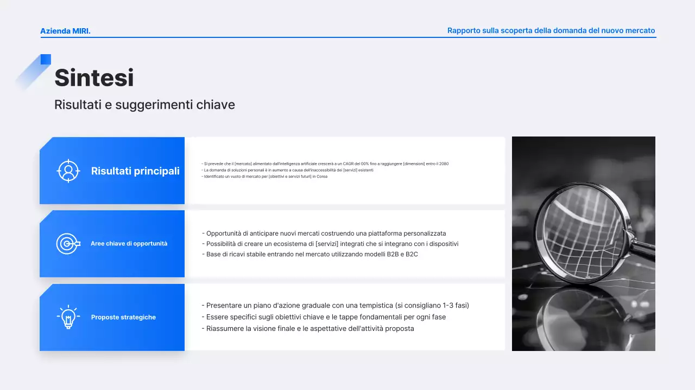This screenshot has height=390, width=695.
Task: Select the subtitle Risultati e suggerimenti chiave
Action: (x=144, y=105)
